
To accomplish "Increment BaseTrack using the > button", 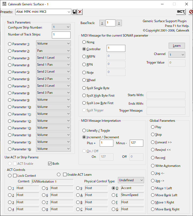I will pos(119,23).
